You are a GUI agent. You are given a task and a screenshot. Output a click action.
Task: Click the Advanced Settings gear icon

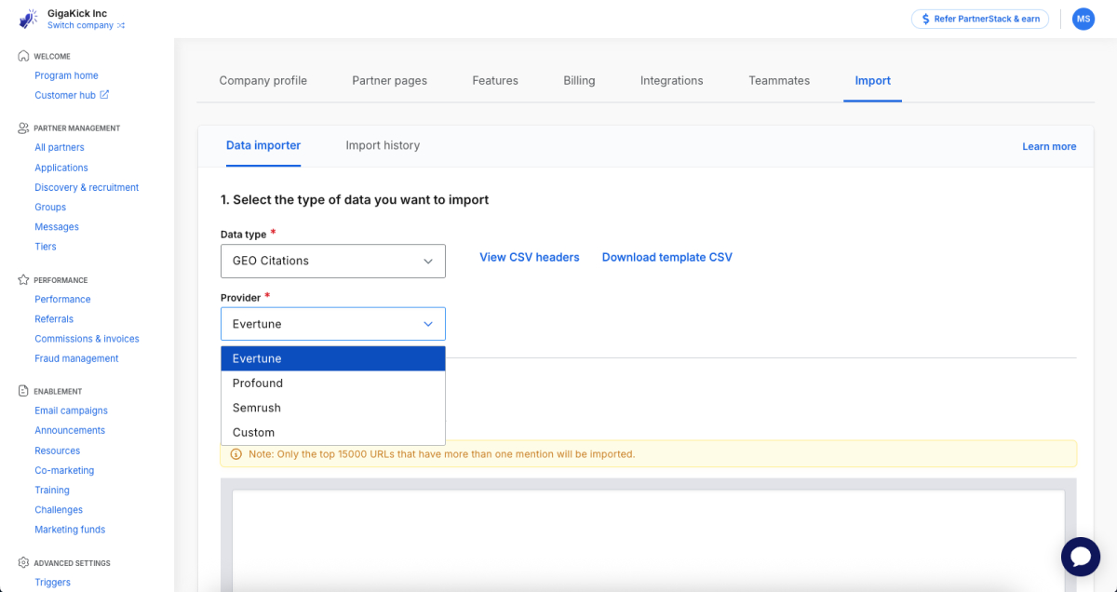click(x=23, y=562)
